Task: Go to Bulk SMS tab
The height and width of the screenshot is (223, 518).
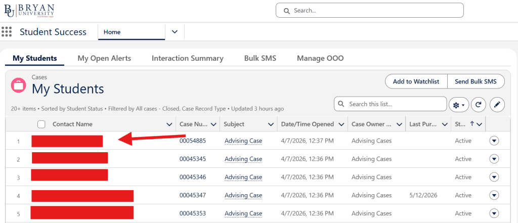Action: 261,59
